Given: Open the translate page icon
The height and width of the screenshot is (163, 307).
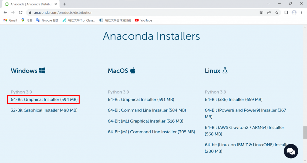Looking at the screenshot, I should tap(261, 13).
